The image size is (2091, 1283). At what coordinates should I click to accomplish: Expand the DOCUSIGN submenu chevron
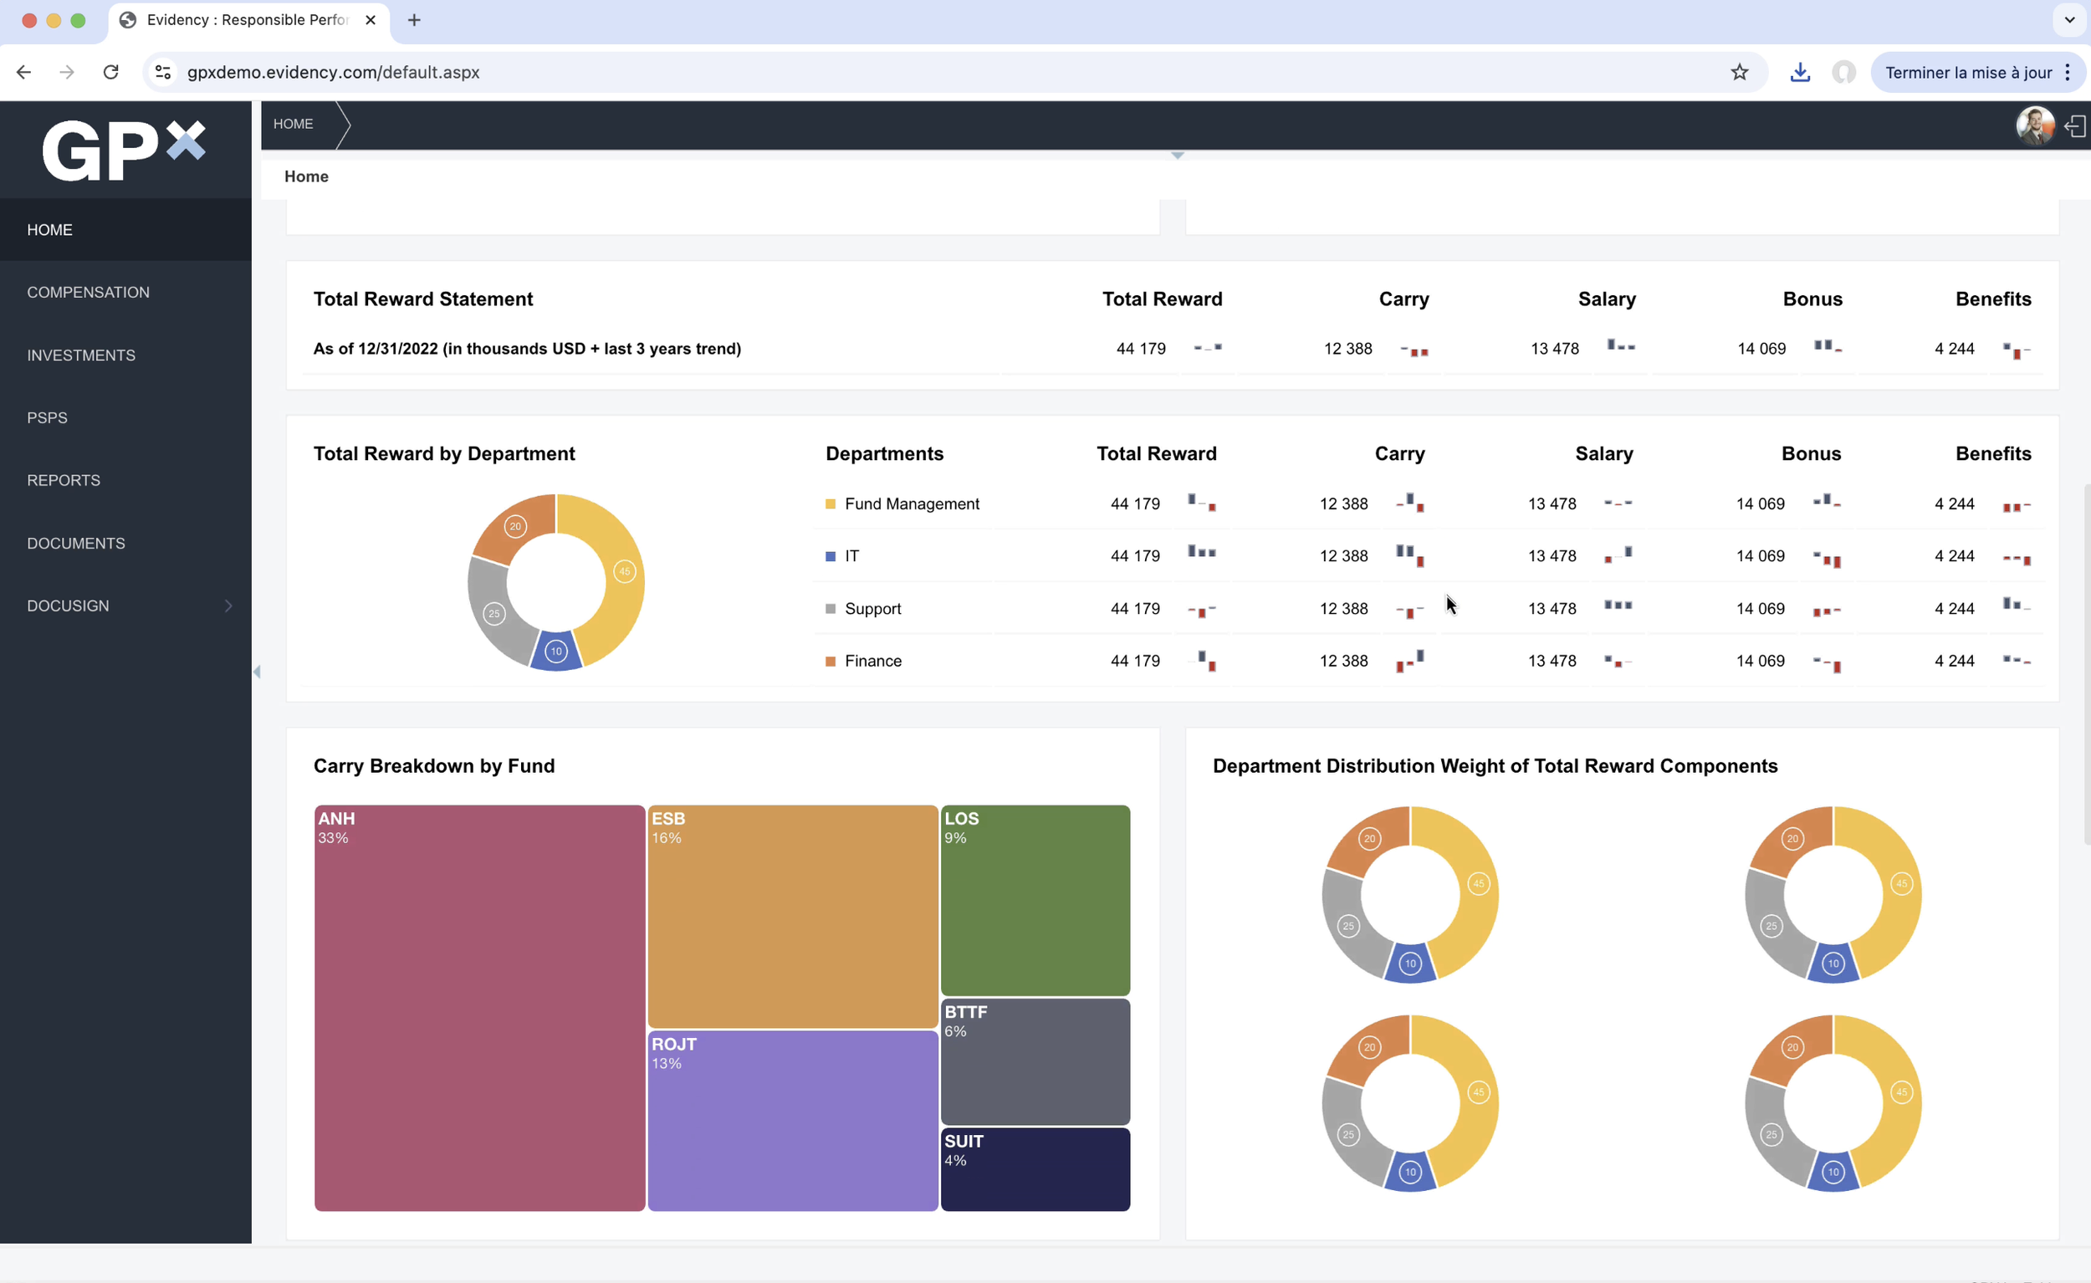[x=228, y=606]
